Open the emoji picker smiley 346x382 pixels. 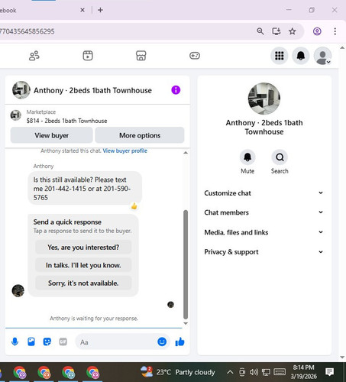click(162, 342)
